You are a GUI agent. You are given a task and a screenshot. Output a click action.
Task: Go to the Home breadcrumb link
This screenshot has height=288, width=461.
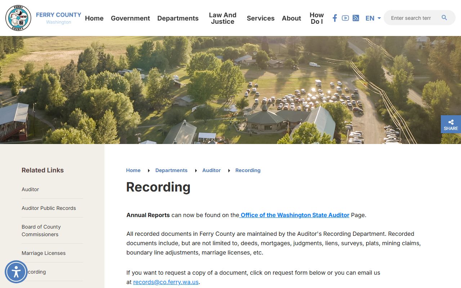coord(133,170)
